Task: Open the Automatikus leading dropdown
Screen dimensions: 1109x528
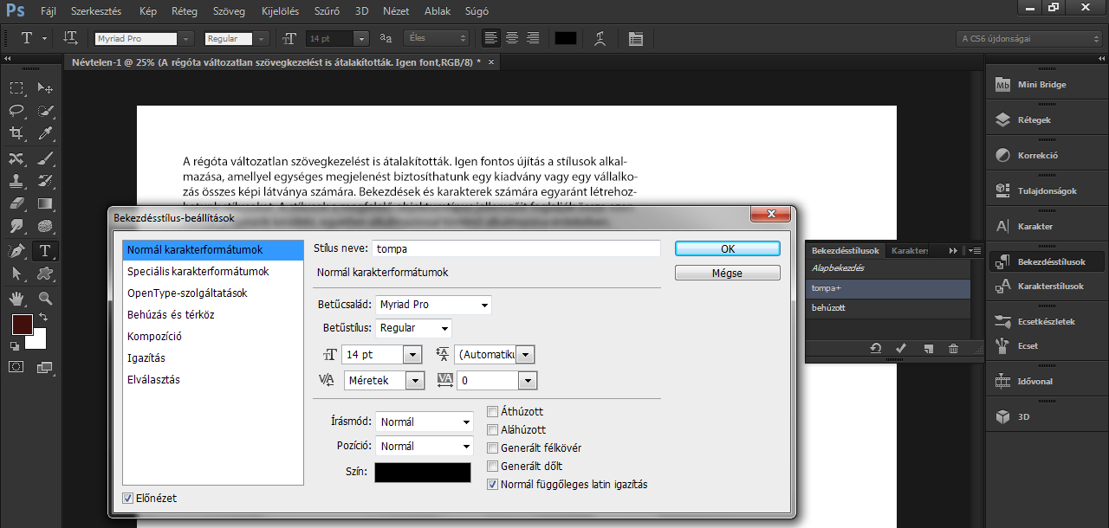Action: coord(525,355)
